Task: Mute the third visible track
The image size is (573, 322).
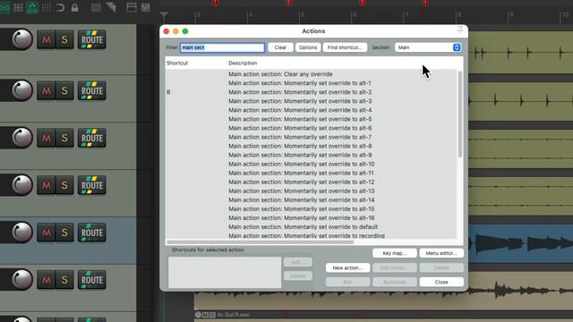Action: pos(46,138)
